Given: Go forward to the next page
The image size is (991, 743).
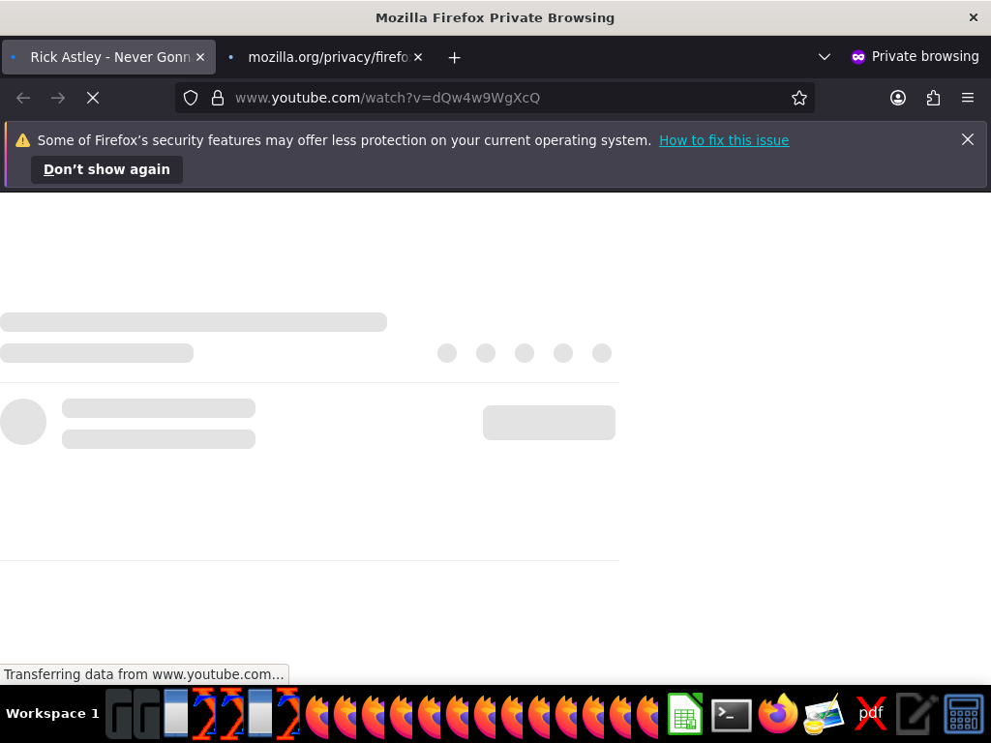Looking at the screenshot, I should click(58, 98).
